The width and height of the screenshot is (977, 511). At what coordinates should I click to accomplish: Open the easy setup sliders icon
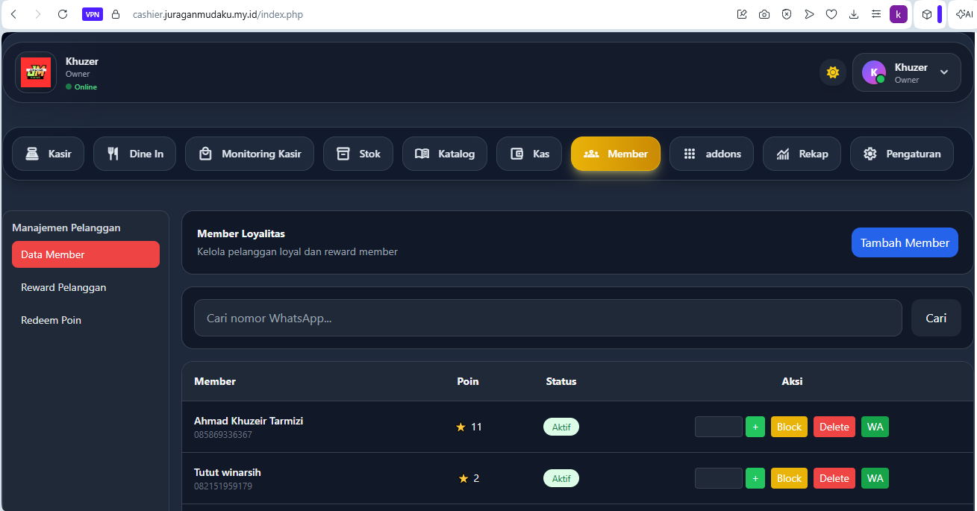876,14
